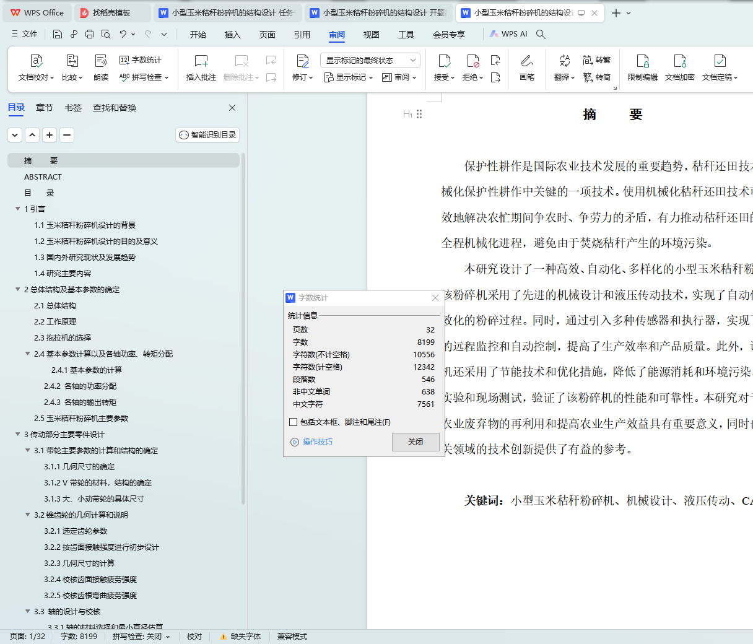Switch to the 引用 ribbon tab

click(302, 35)
